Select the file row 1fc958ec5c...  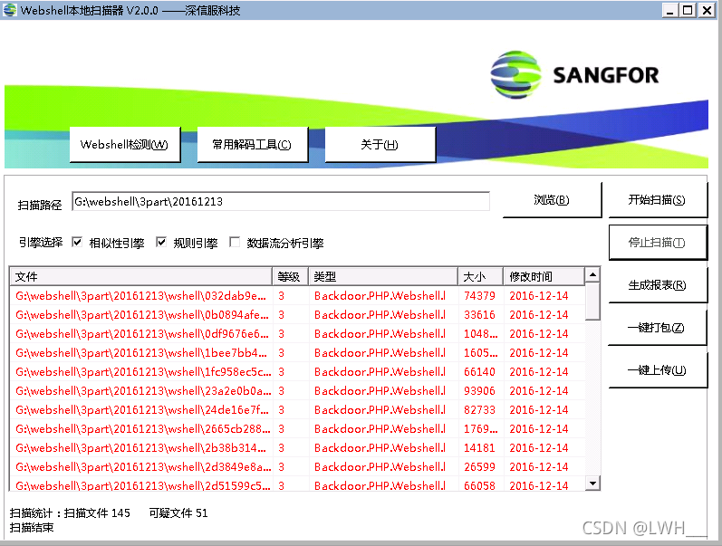coord(297,372)
